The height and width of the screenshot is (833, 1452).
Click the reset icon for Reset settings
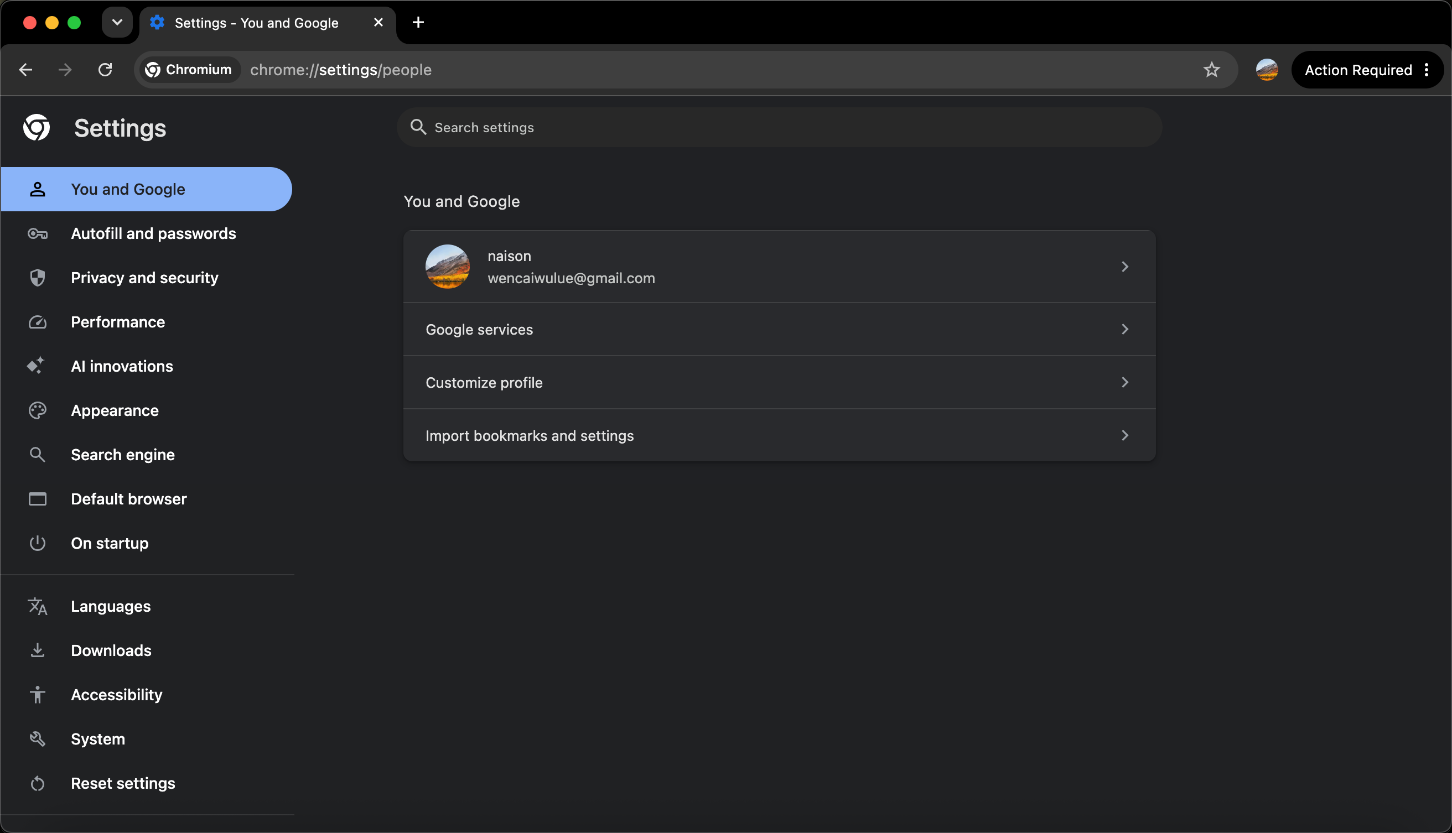pos(38,783)
